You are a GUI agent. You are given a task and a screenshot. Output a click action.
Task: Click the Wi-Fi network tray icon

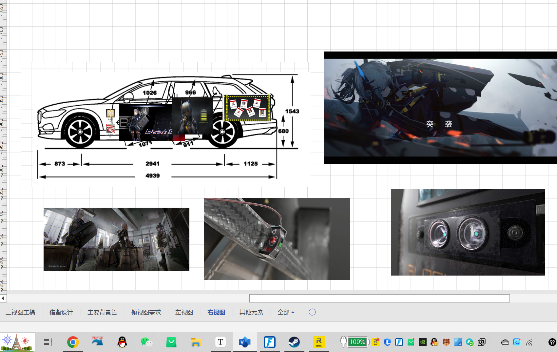(529, 342)
